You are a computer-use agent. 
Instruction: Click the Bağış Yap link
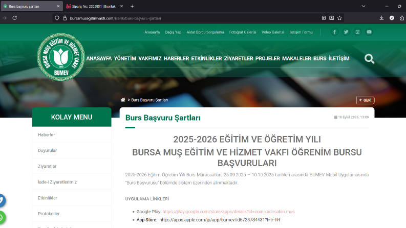coord(173,32)
